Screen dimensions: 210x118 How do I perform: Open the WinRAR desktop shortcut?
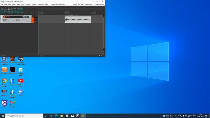(x=12, y=60)
